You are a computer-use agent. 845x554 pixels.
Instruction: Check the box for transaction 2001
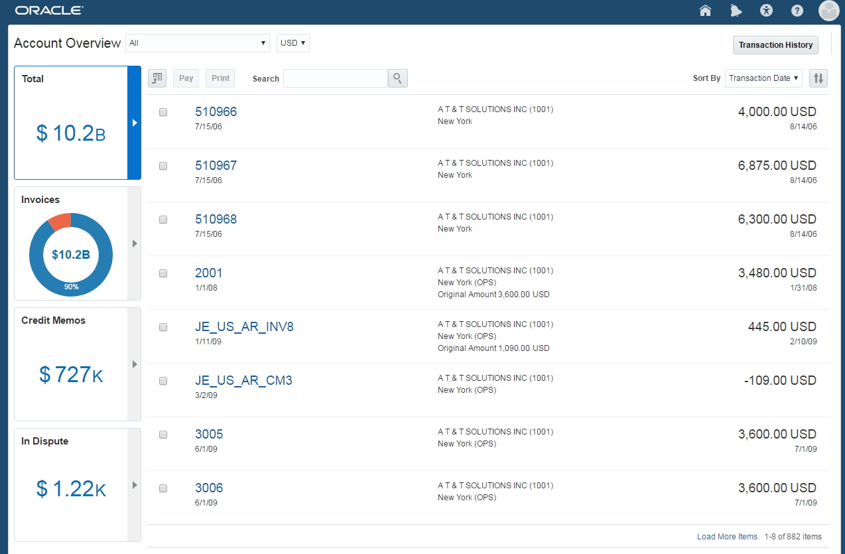(163, 273)
